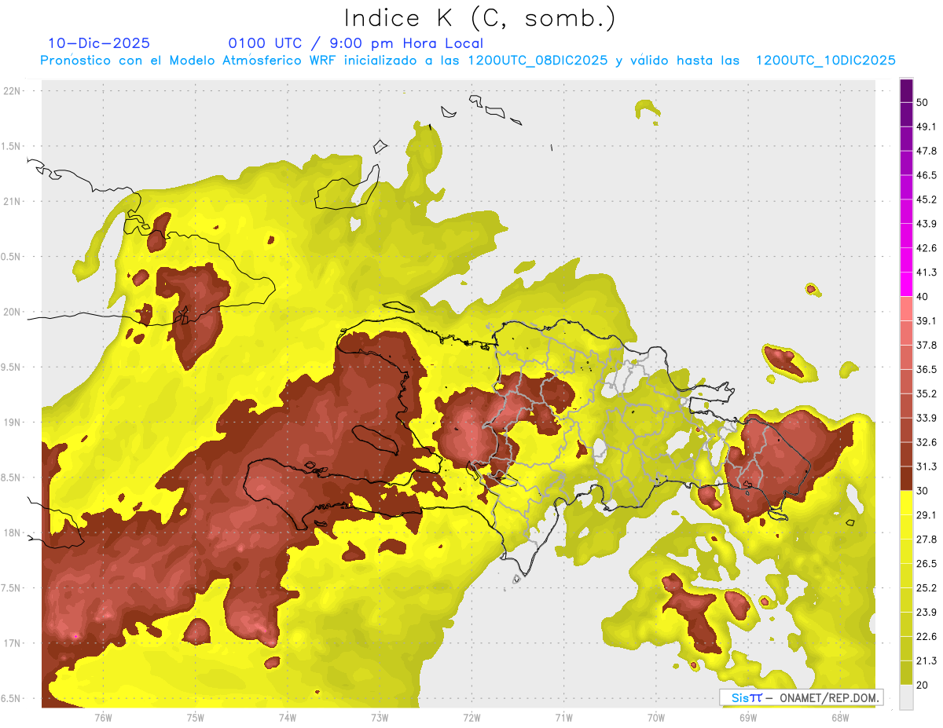Click the "29.1" value on the color scale

coord(926,515)
